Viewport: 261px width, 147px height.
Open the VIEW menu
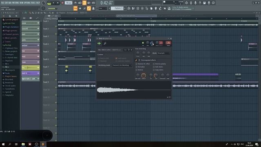click(x=22, y=3)
